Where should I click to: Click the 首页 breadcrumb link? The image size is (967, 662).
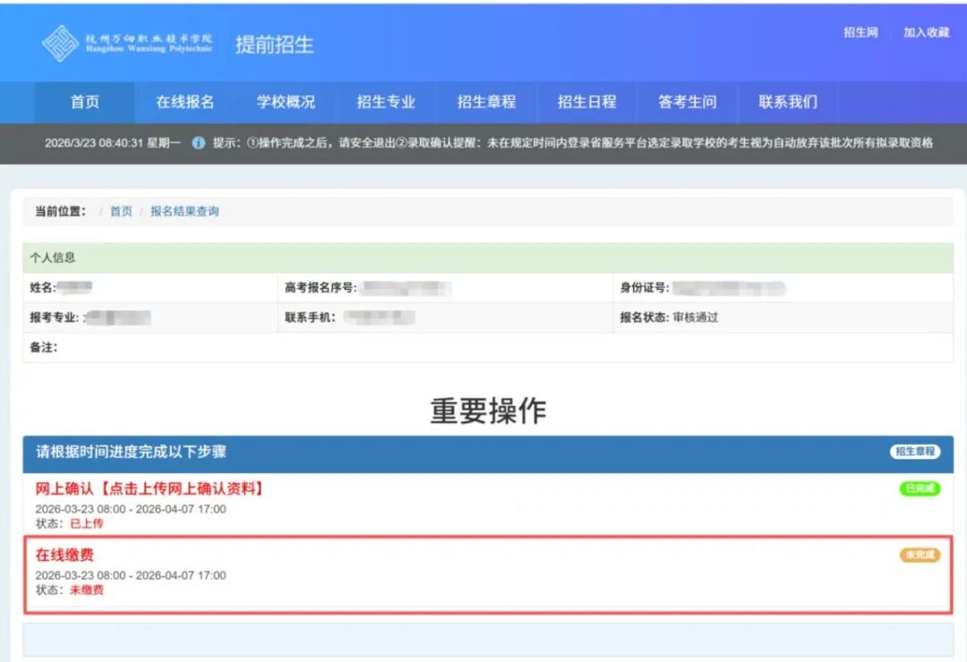coord(121,212)
